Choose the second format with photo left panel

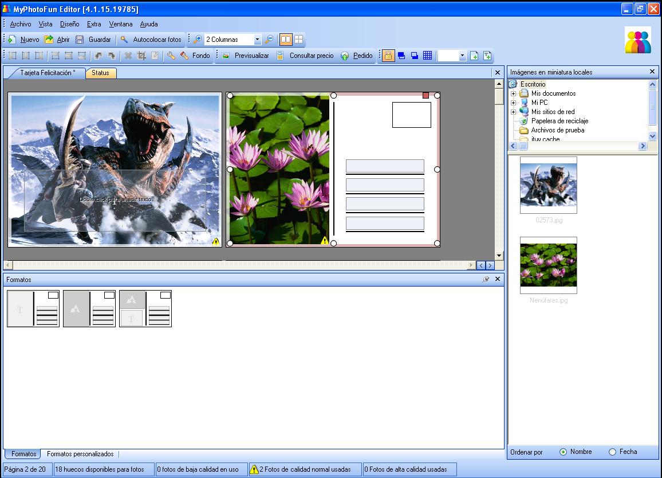pyautogui.click(x=89, y=308)
